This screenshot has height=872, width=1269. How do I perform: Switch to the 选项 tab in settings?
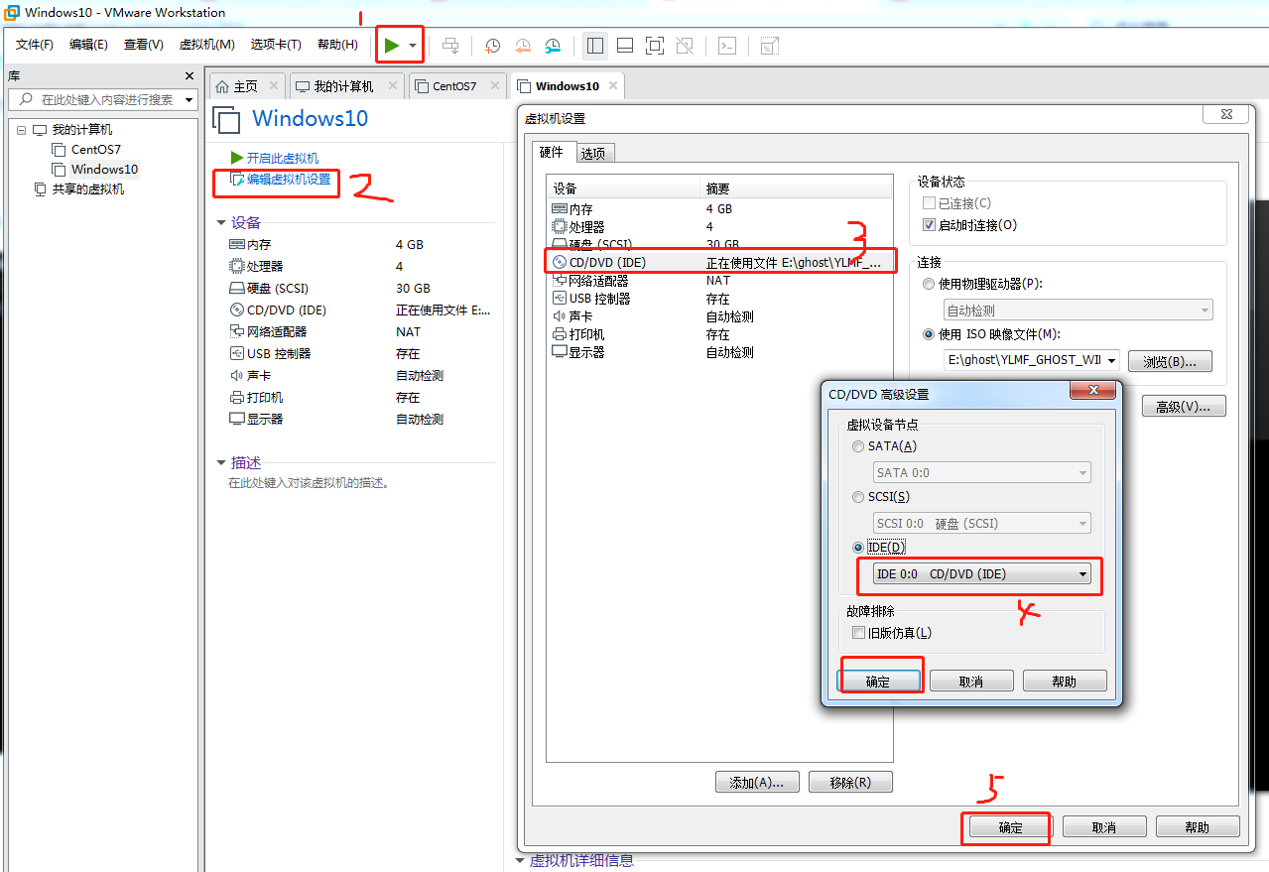(594, 153)
